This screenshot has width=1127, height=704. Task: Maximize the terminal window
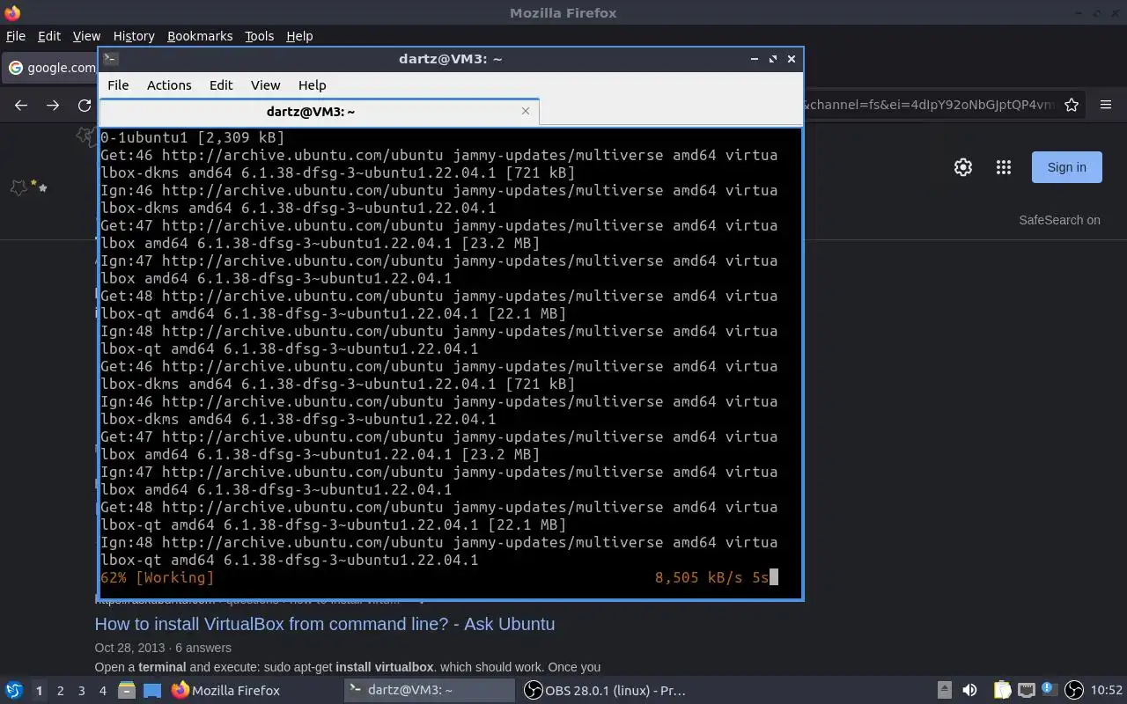click(x=773, y=59)
